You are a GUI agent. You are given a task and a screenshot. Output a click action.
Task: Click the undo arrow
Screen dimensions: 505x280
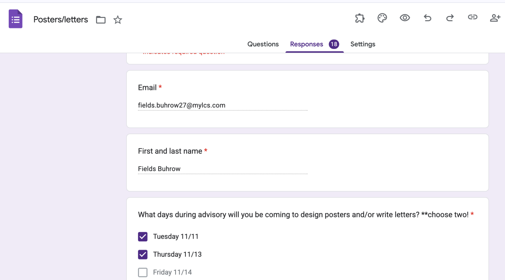427,18
